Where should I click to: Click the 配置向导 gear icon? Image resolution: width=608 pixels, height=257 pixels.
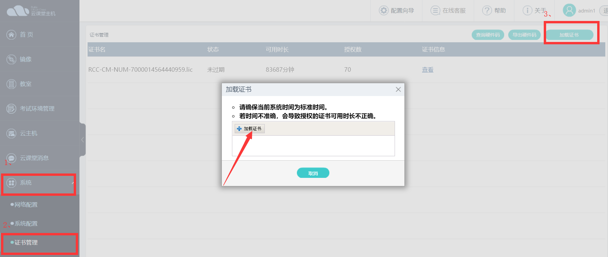point(383,10)
